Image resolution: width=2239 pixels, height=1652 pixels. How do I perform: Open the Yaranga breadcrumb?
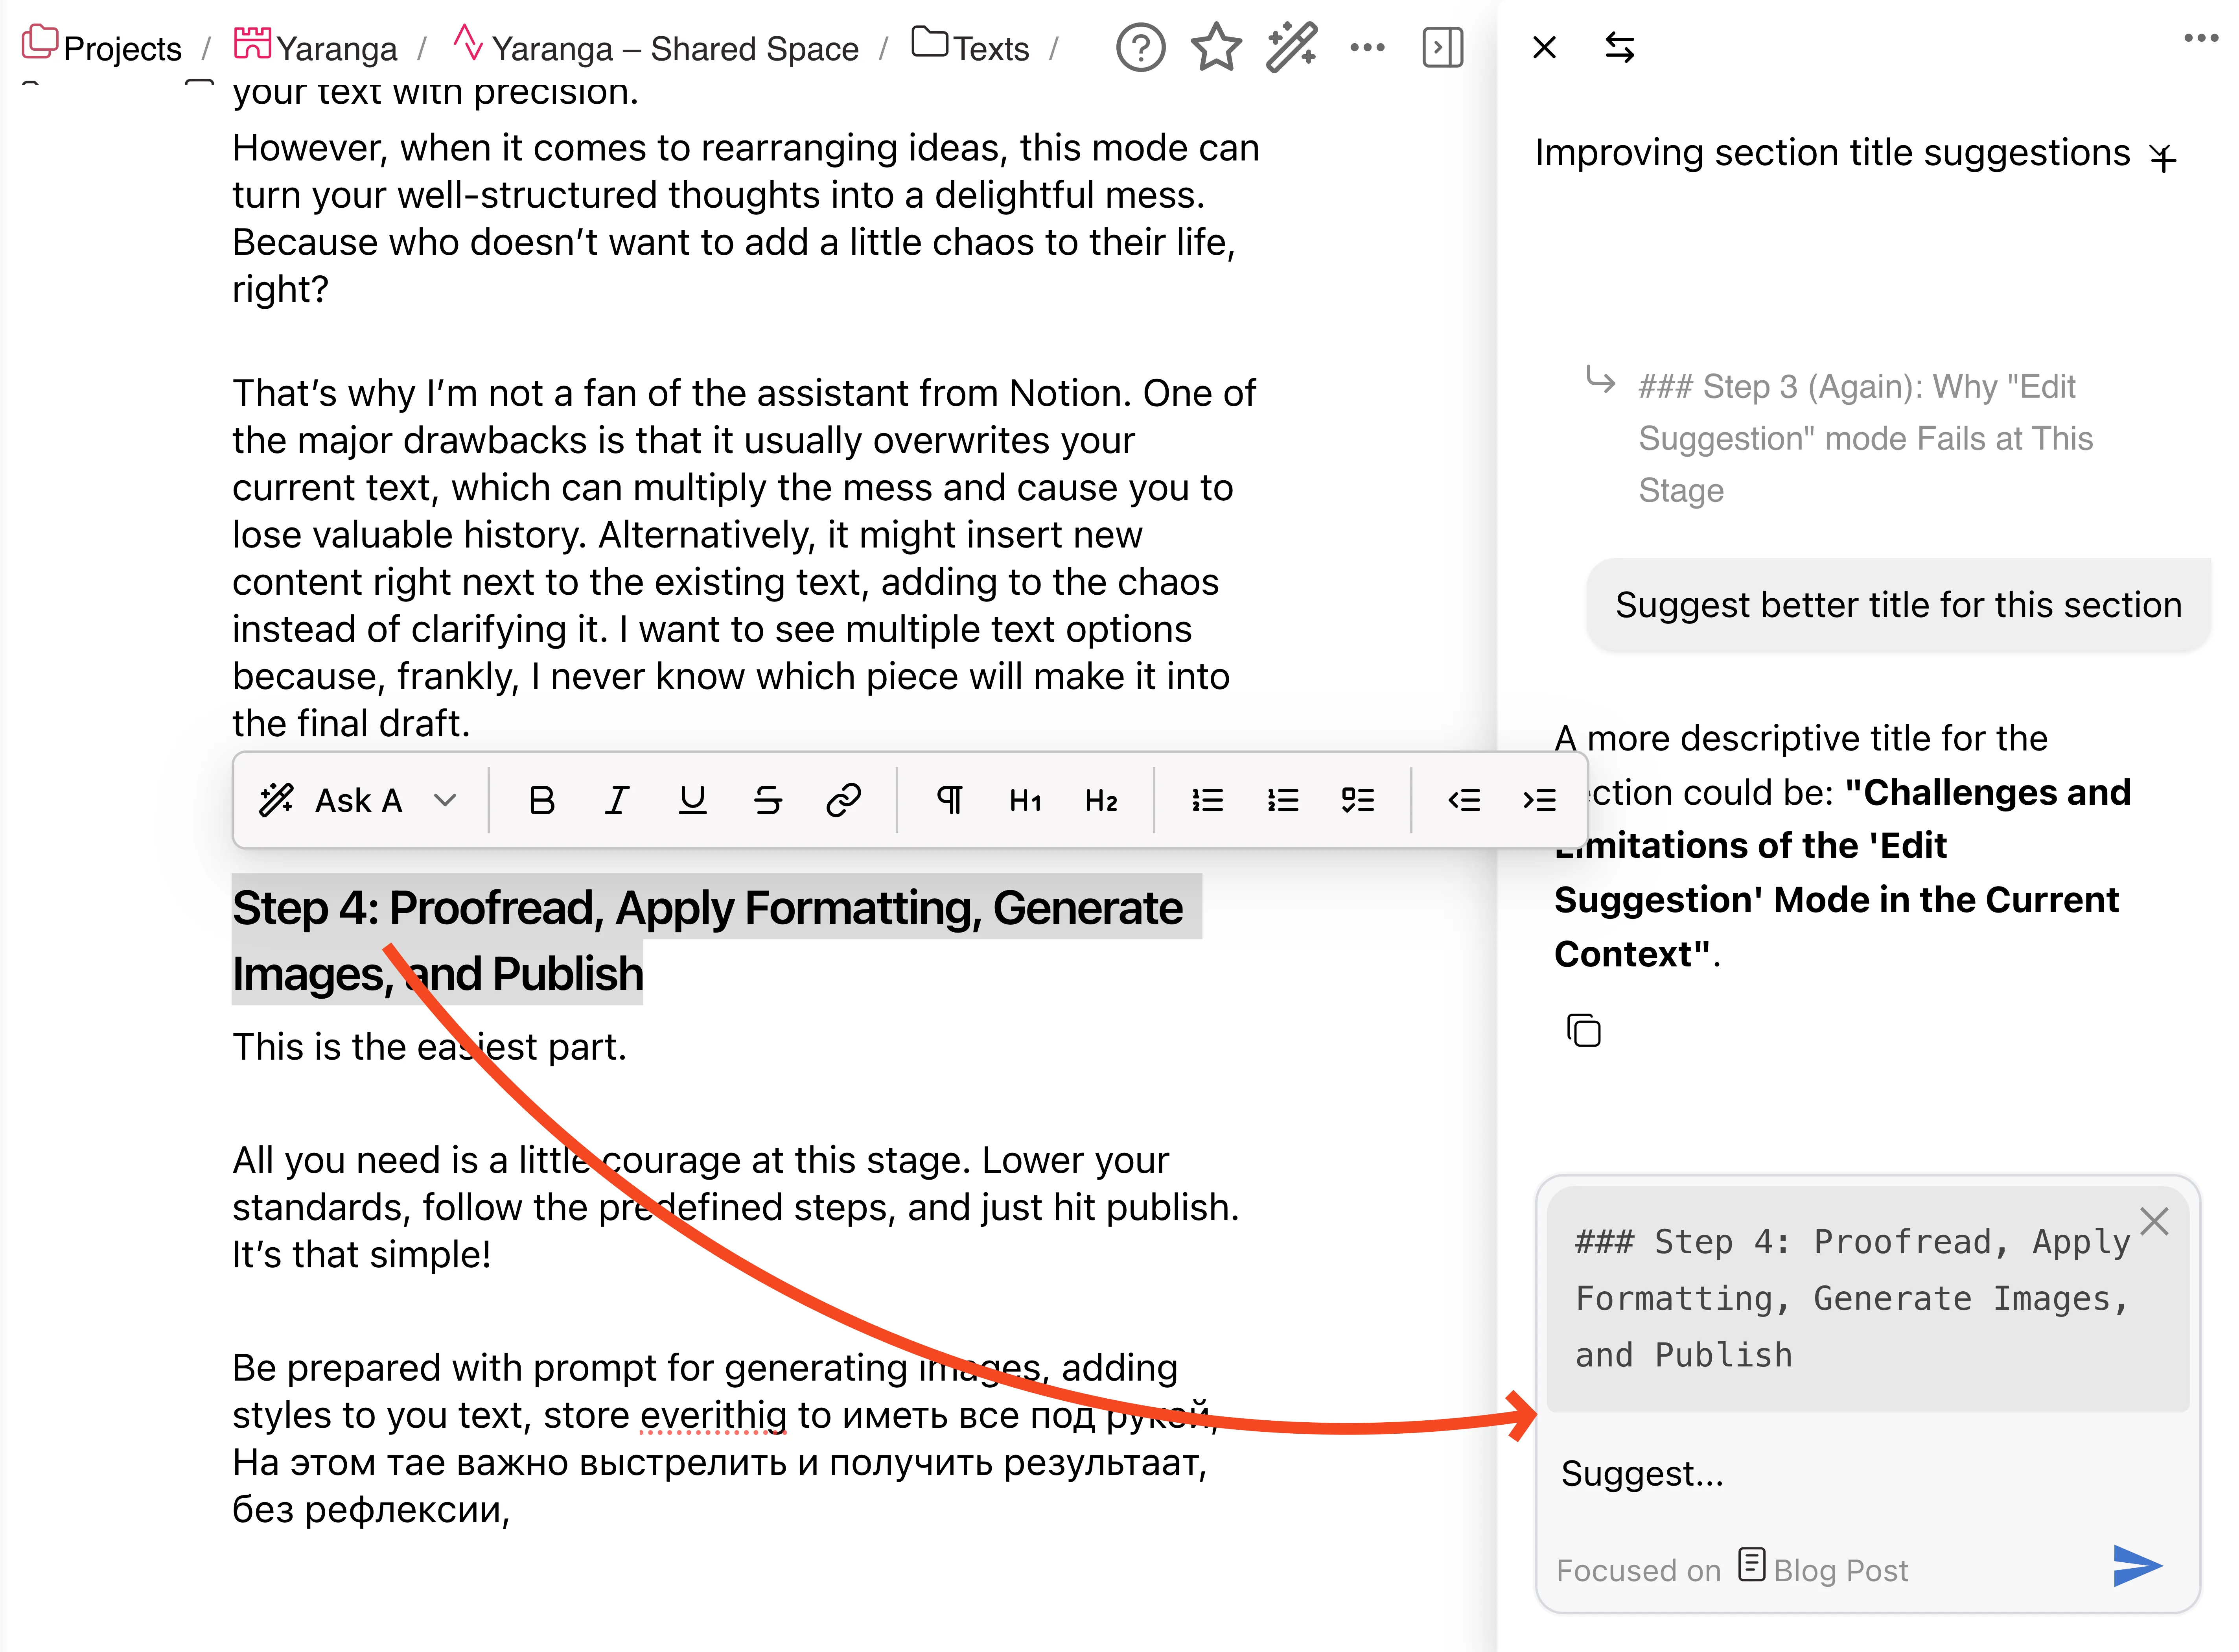(x=315, y=47)
